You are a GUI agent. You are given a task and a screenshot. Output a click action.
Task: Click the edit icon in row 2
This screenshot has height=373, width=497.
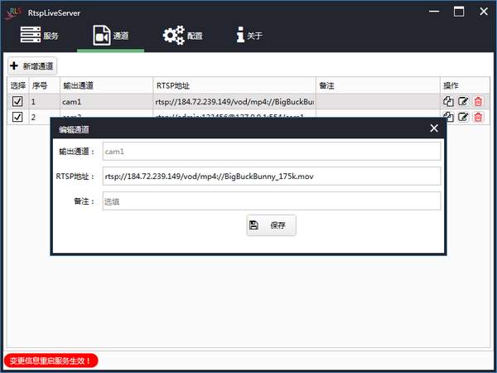pos(463,117)
